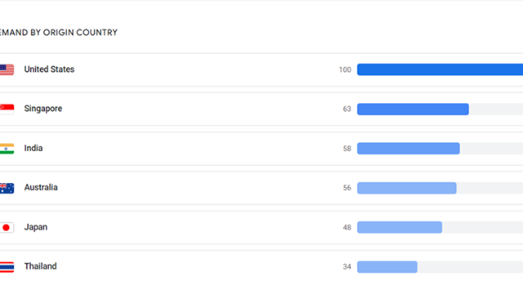Click the India flag icon

coord(7,149)
